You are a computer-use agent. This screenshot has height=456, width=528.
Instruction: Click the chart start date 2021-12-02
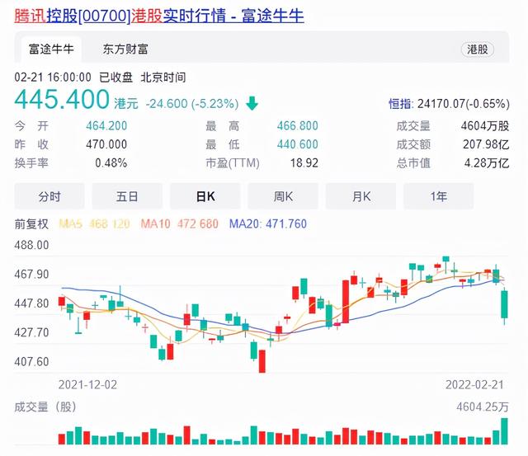tap(88, 384)
